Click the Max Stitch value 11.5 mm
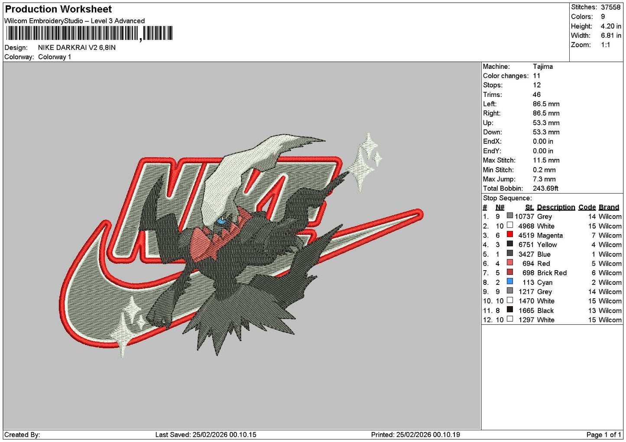 (x=546, y=160)
